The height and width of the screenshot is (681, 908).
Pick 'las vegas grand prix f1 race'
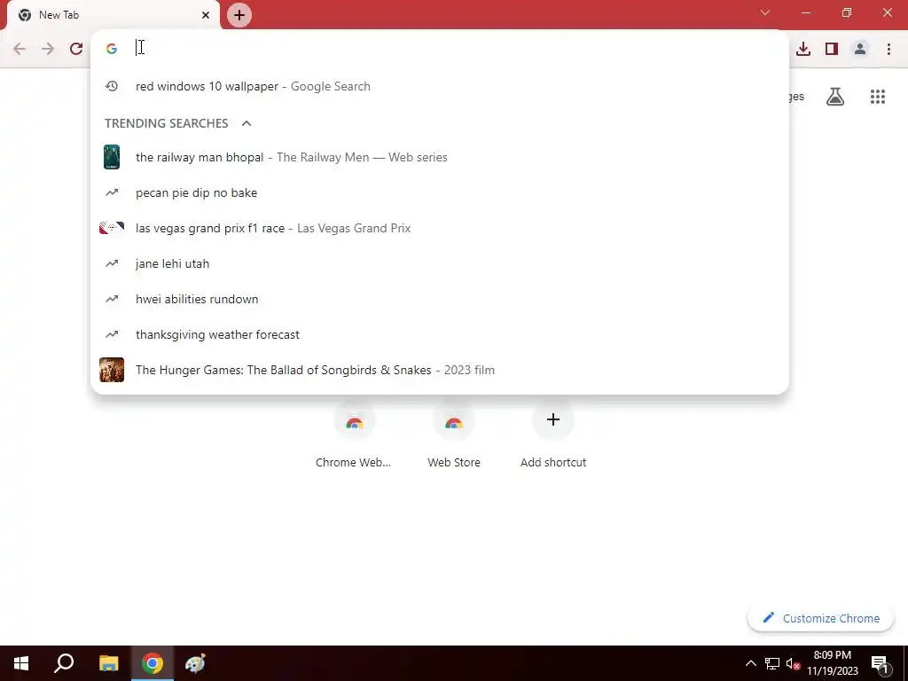440,228
